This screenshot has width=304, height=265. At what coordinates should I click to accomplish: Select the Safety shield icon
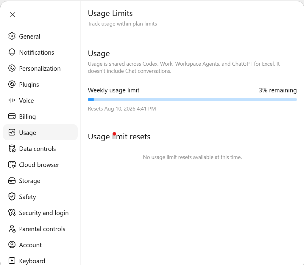click(x=12, y=197)
